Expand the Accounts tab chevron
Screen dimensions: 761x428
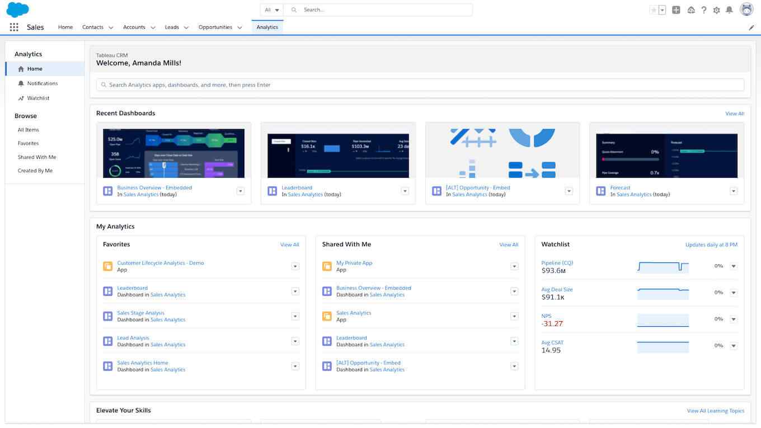click(153, 27)
